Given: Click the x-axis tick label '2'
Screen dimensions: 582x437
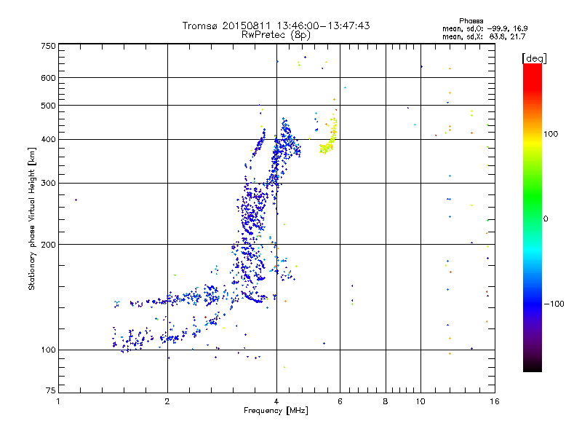Looking at the screenshot, I should [167, 401].
